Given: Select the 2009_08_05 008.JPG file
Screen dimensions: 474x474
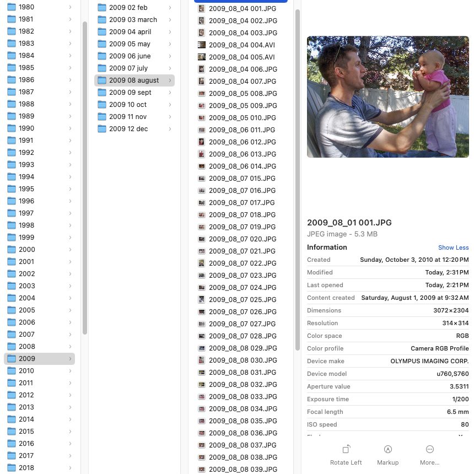Looking at the screenshot, I should point(242,94).
